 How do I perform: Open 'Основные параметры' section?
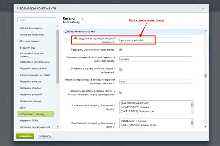[x=32, y=35]
